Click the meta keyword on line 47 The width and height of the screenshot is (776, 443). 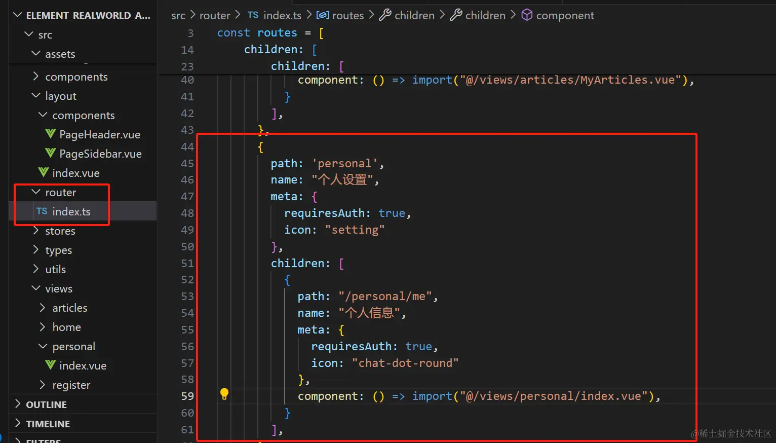point(284,197)
